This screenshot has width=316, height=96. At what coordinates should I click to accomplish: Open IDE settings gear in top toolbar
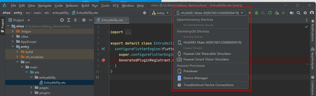pos(305,13)
